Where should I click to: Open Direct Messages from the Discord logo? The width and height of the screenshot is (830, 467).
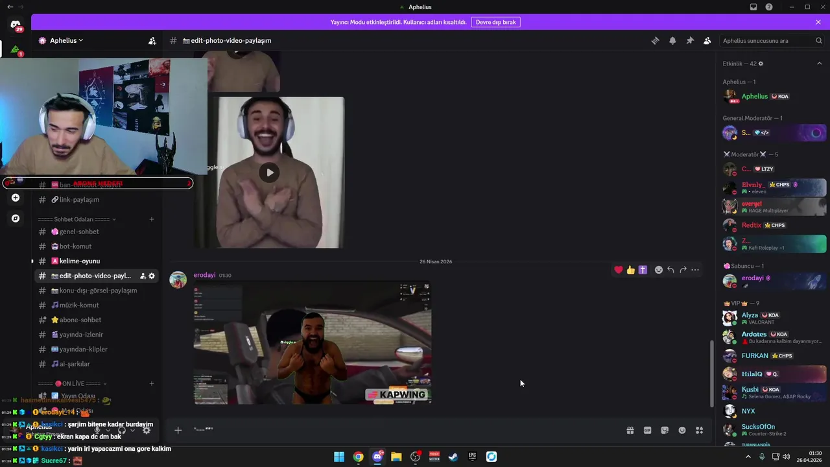pos(16,25)
